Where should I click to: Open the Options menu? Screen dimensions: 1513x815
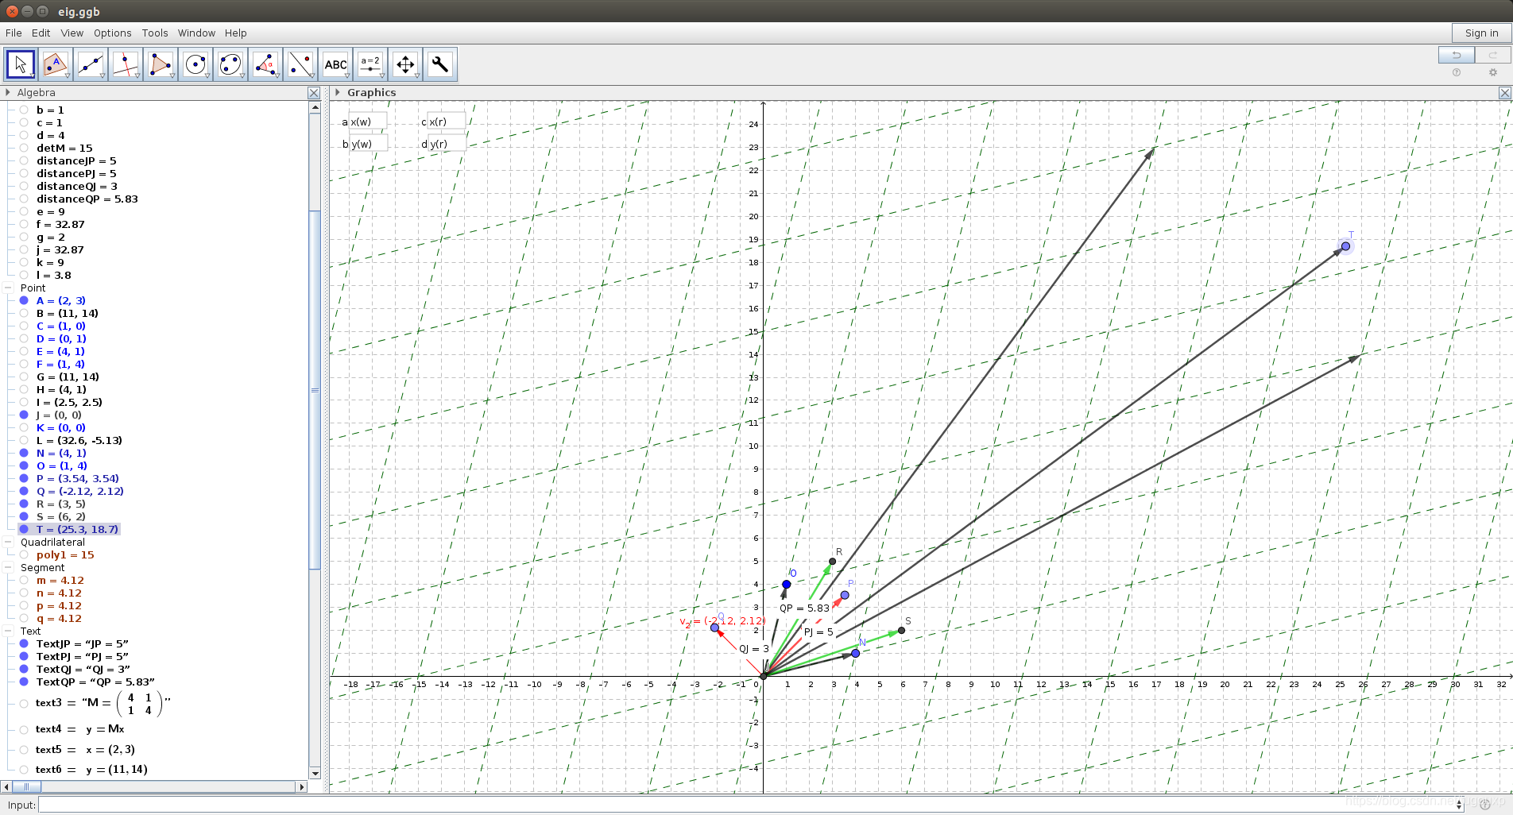click(x=113, y=33)
